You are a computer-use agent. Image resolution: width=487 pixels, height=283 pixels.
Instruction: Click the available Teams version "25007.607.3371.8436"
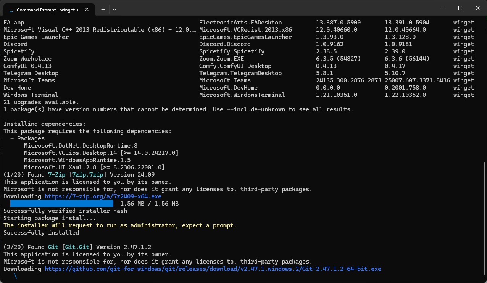coord(417,80)
